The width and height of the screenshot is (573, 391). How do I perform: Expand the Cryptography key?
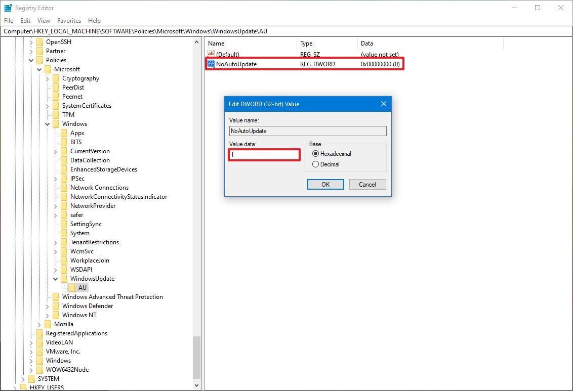click(47, 78)
